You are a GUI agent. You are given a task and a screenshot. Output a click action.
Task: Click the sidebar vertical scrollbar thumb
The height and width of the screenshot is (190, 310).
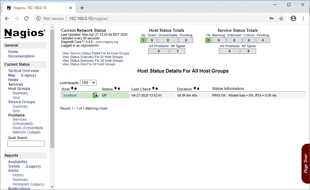52,88
